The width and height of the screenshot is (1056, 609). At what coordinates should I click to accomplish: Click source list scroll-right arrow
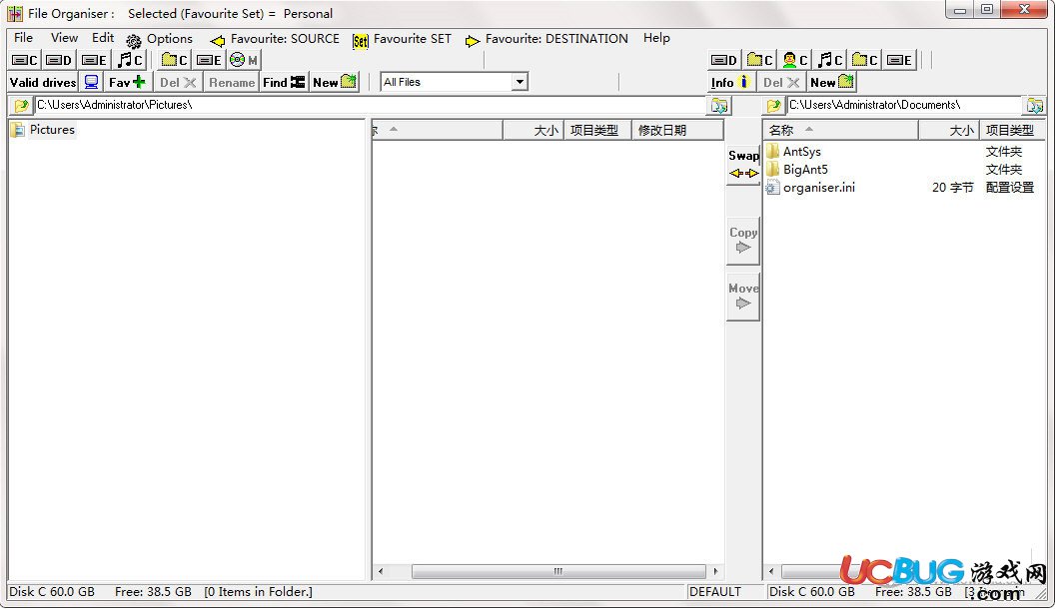tap(715, 572)
